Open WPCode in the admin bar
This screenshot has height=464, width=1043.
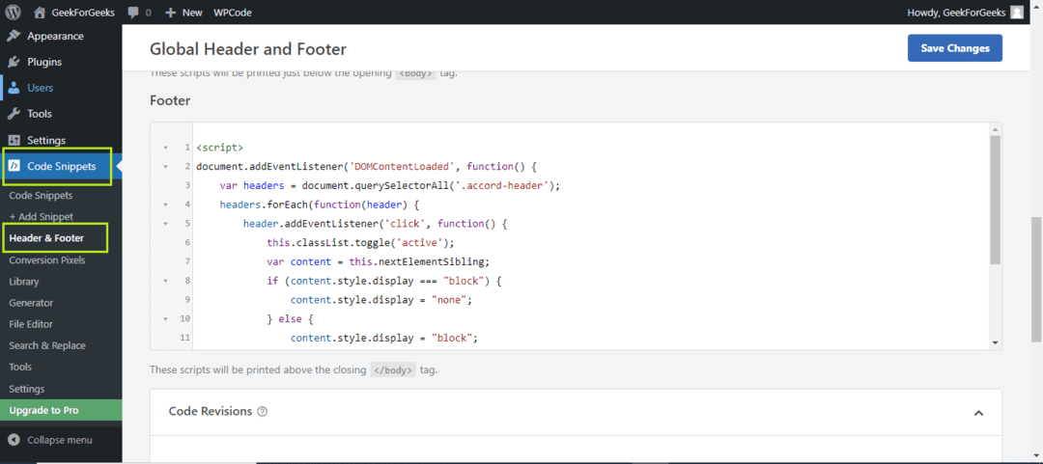click(x=233, y=12)
